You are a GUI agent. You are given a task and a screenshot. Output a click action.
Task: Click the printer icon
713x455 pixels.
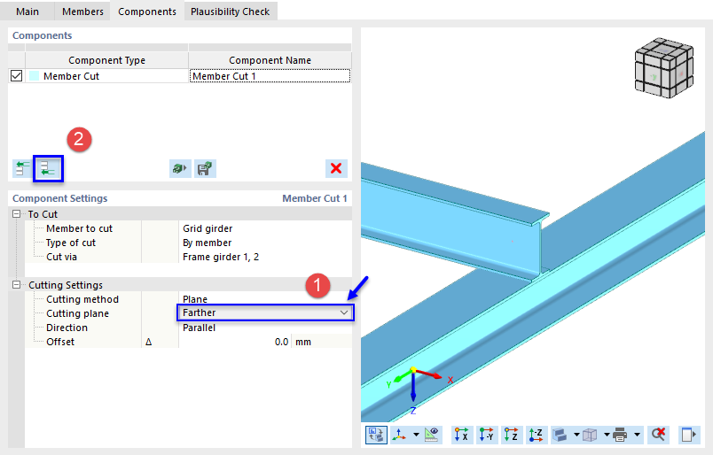[620, 435]
